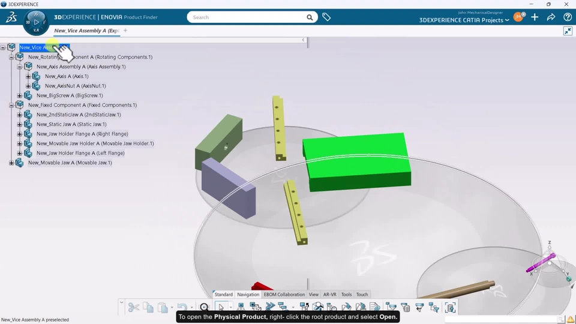The width and height of the screenshot is (576, 324).
Task: Expand New_Movable Jaw Holder A node
Action: (x=19, y=143)
